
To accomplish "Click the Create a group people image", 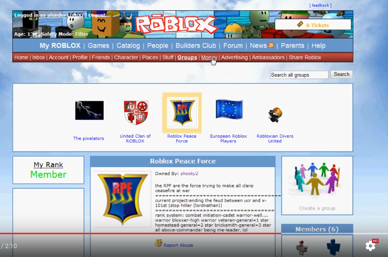I will (317, 179).
